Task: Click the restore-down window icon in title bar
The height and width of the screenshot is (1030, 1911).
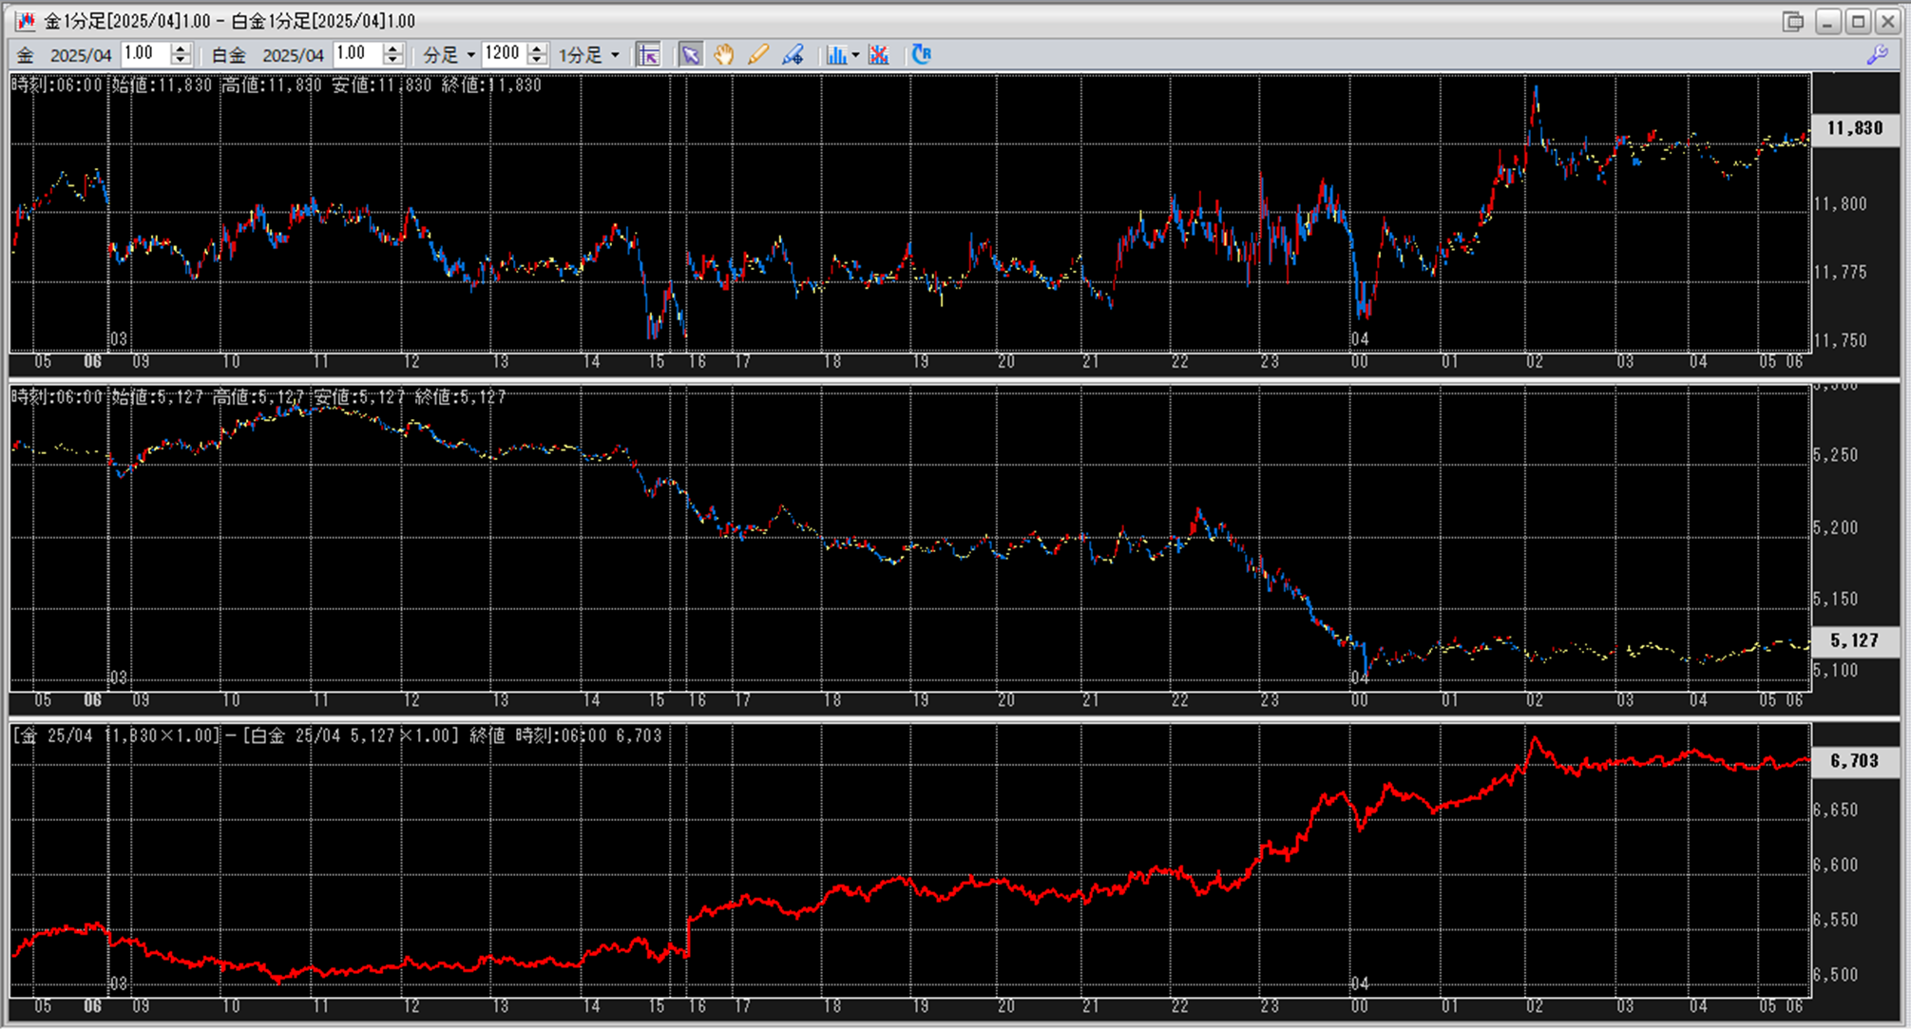Action: (1792, 21)
